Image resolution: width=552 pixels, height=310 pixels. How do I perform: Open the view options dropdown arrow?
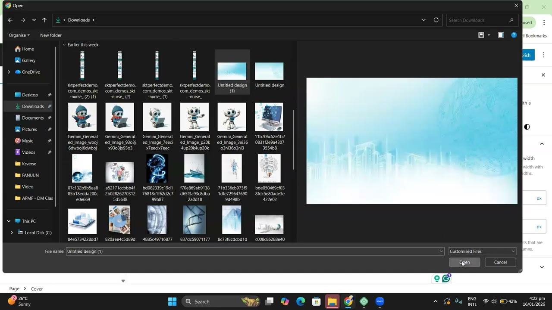pyautogui.click(x=489, y=35)
